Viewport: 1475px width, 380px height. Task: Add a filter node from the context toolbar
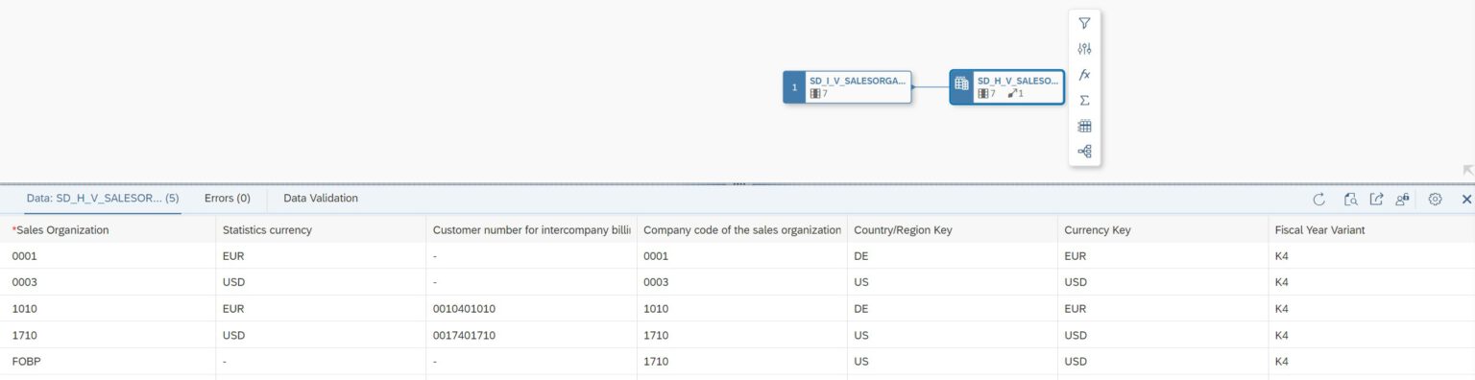(1084, 23)
